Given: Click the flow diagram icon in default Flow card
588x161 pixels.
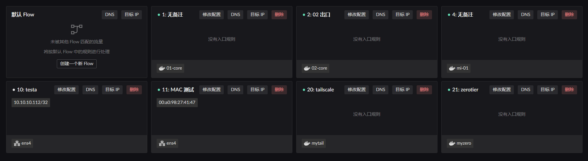Looking at the screenshot, I should point(76,29).
